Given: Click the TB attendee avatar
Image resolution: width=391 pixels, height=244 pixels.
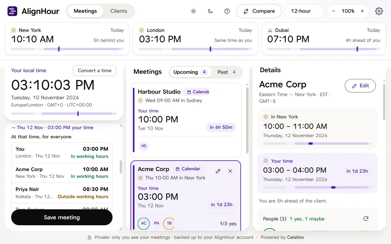Looking at the screenshot, I should pyautogui.click(x=169, y=223).
